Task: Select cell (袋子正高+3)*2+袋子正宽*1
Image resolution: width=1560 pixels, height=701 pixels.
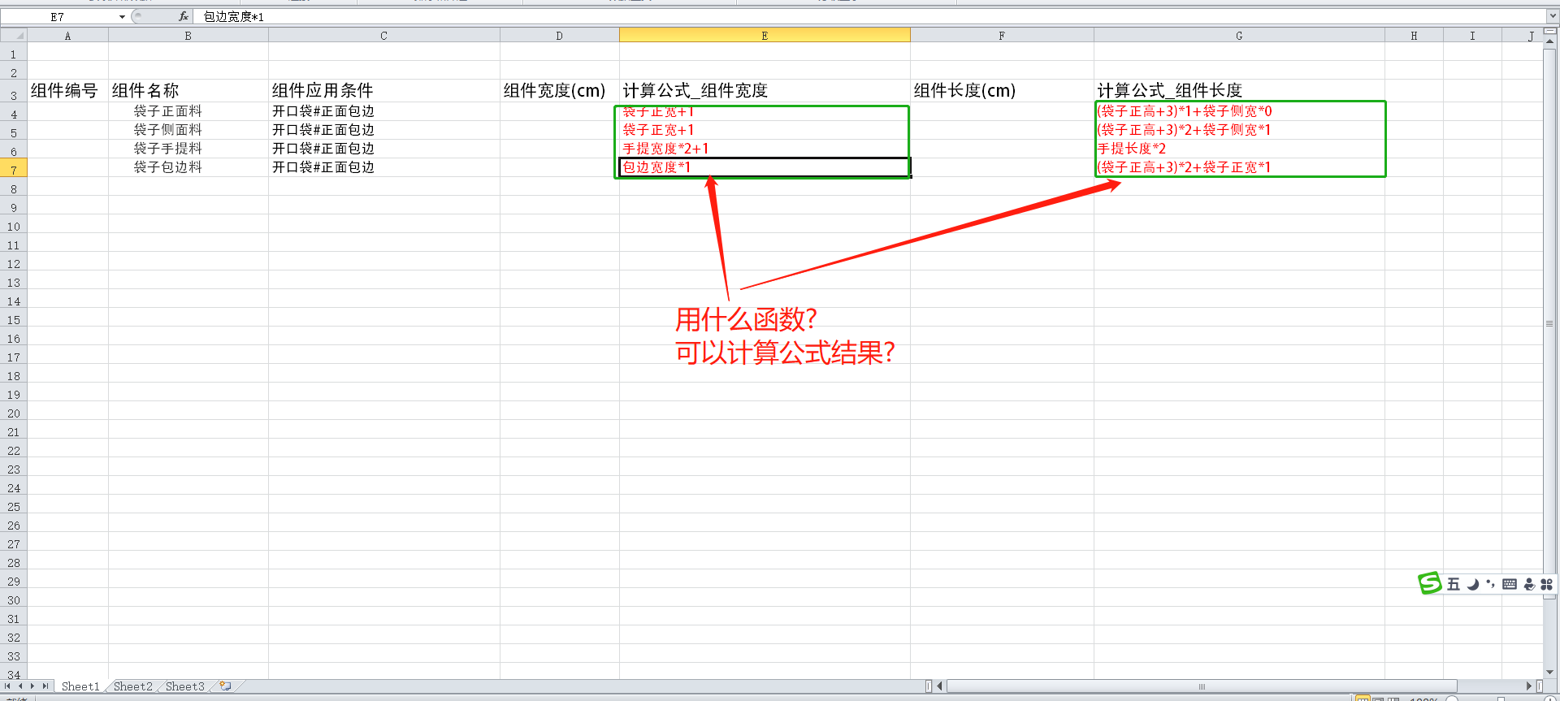Action: click(1239, 167)
